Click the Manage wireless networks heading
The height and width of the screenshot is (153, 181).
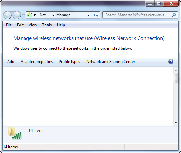[x=89, y=38]
